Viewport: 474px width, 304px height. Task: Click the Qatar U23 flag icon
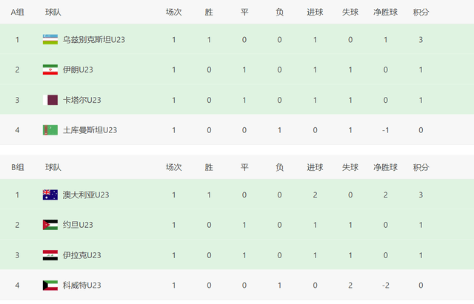point(50,100)
